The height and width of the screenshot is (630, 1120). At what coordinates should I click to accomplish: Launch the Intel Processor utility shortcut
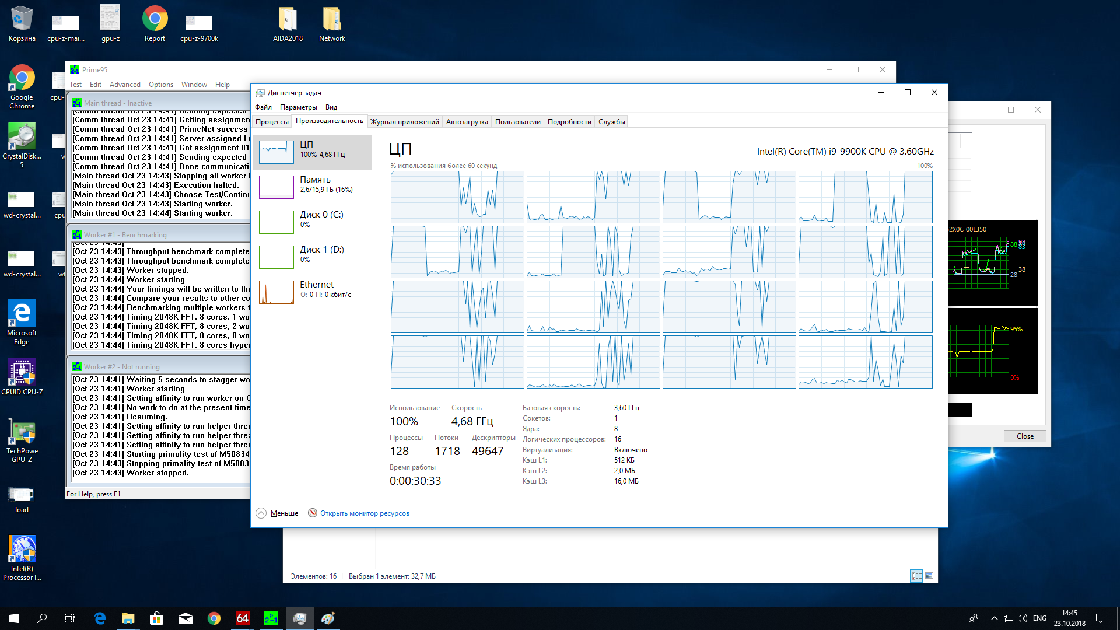(x=22, y=558)
